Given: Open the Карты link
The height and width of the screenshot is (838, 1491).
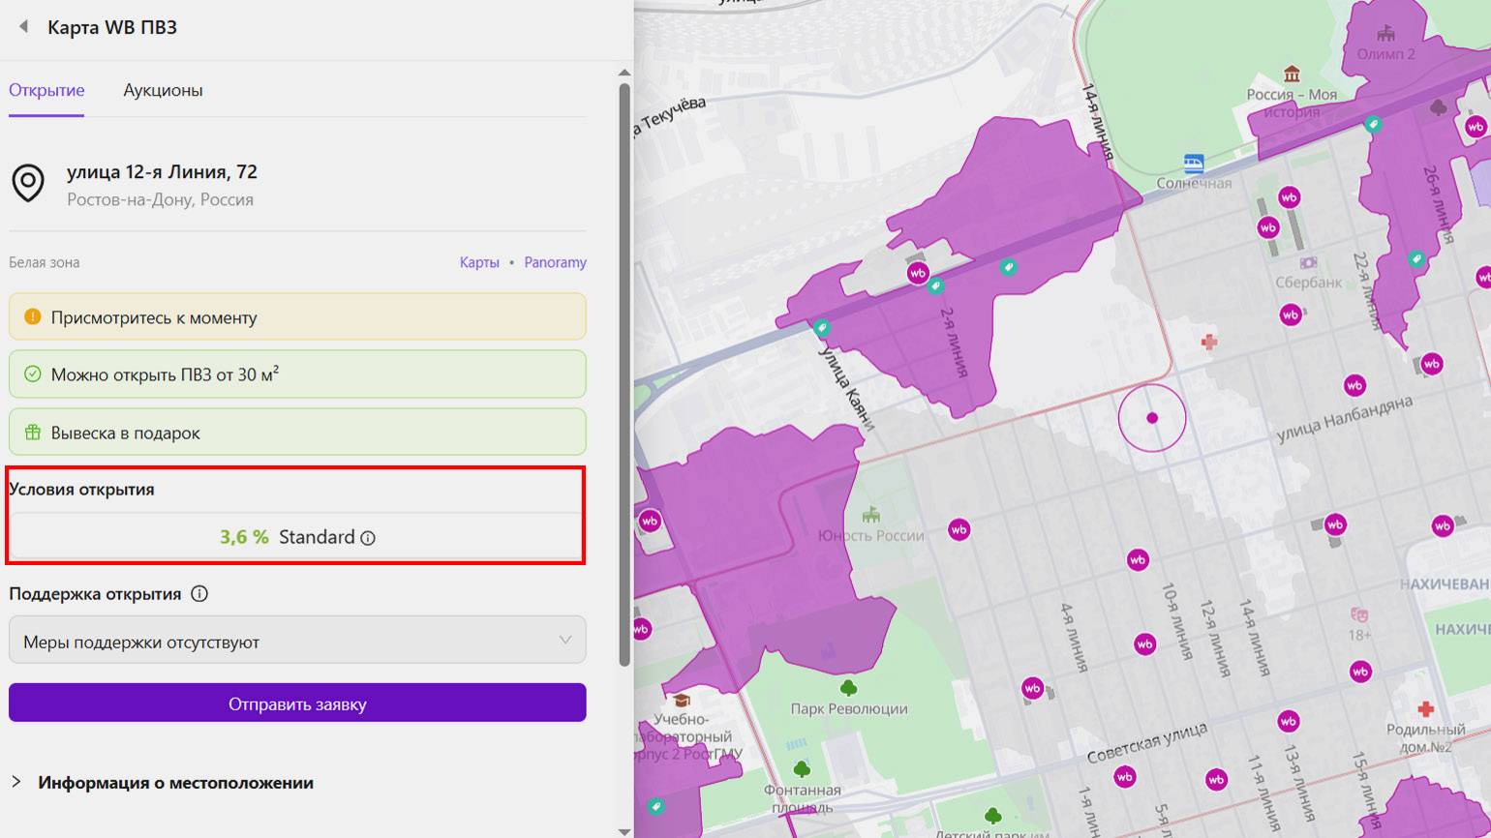Looking at the screenshot, I should 479,262.
